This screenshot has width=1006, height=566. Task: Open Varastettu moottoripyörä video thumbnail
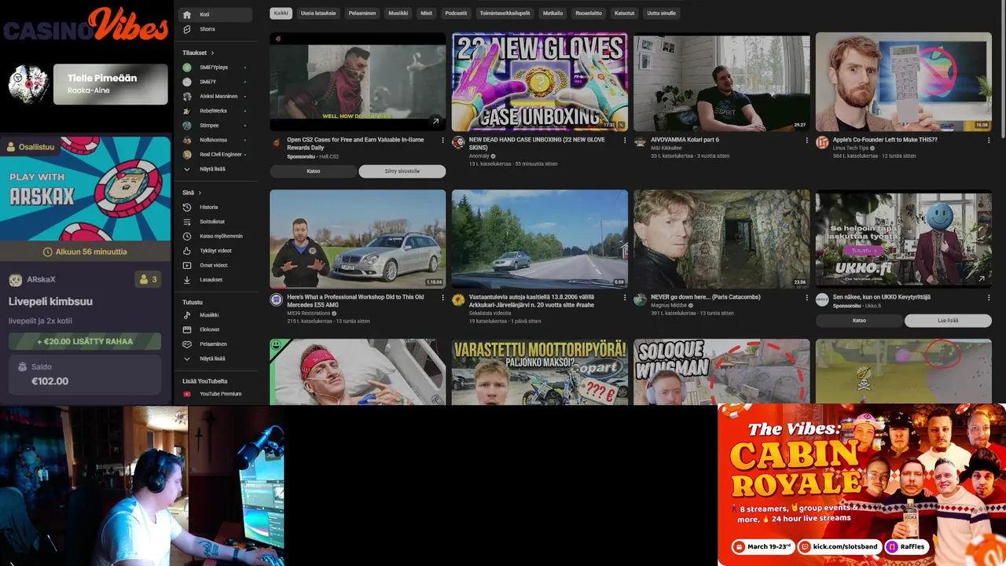[x=540, y=372]
